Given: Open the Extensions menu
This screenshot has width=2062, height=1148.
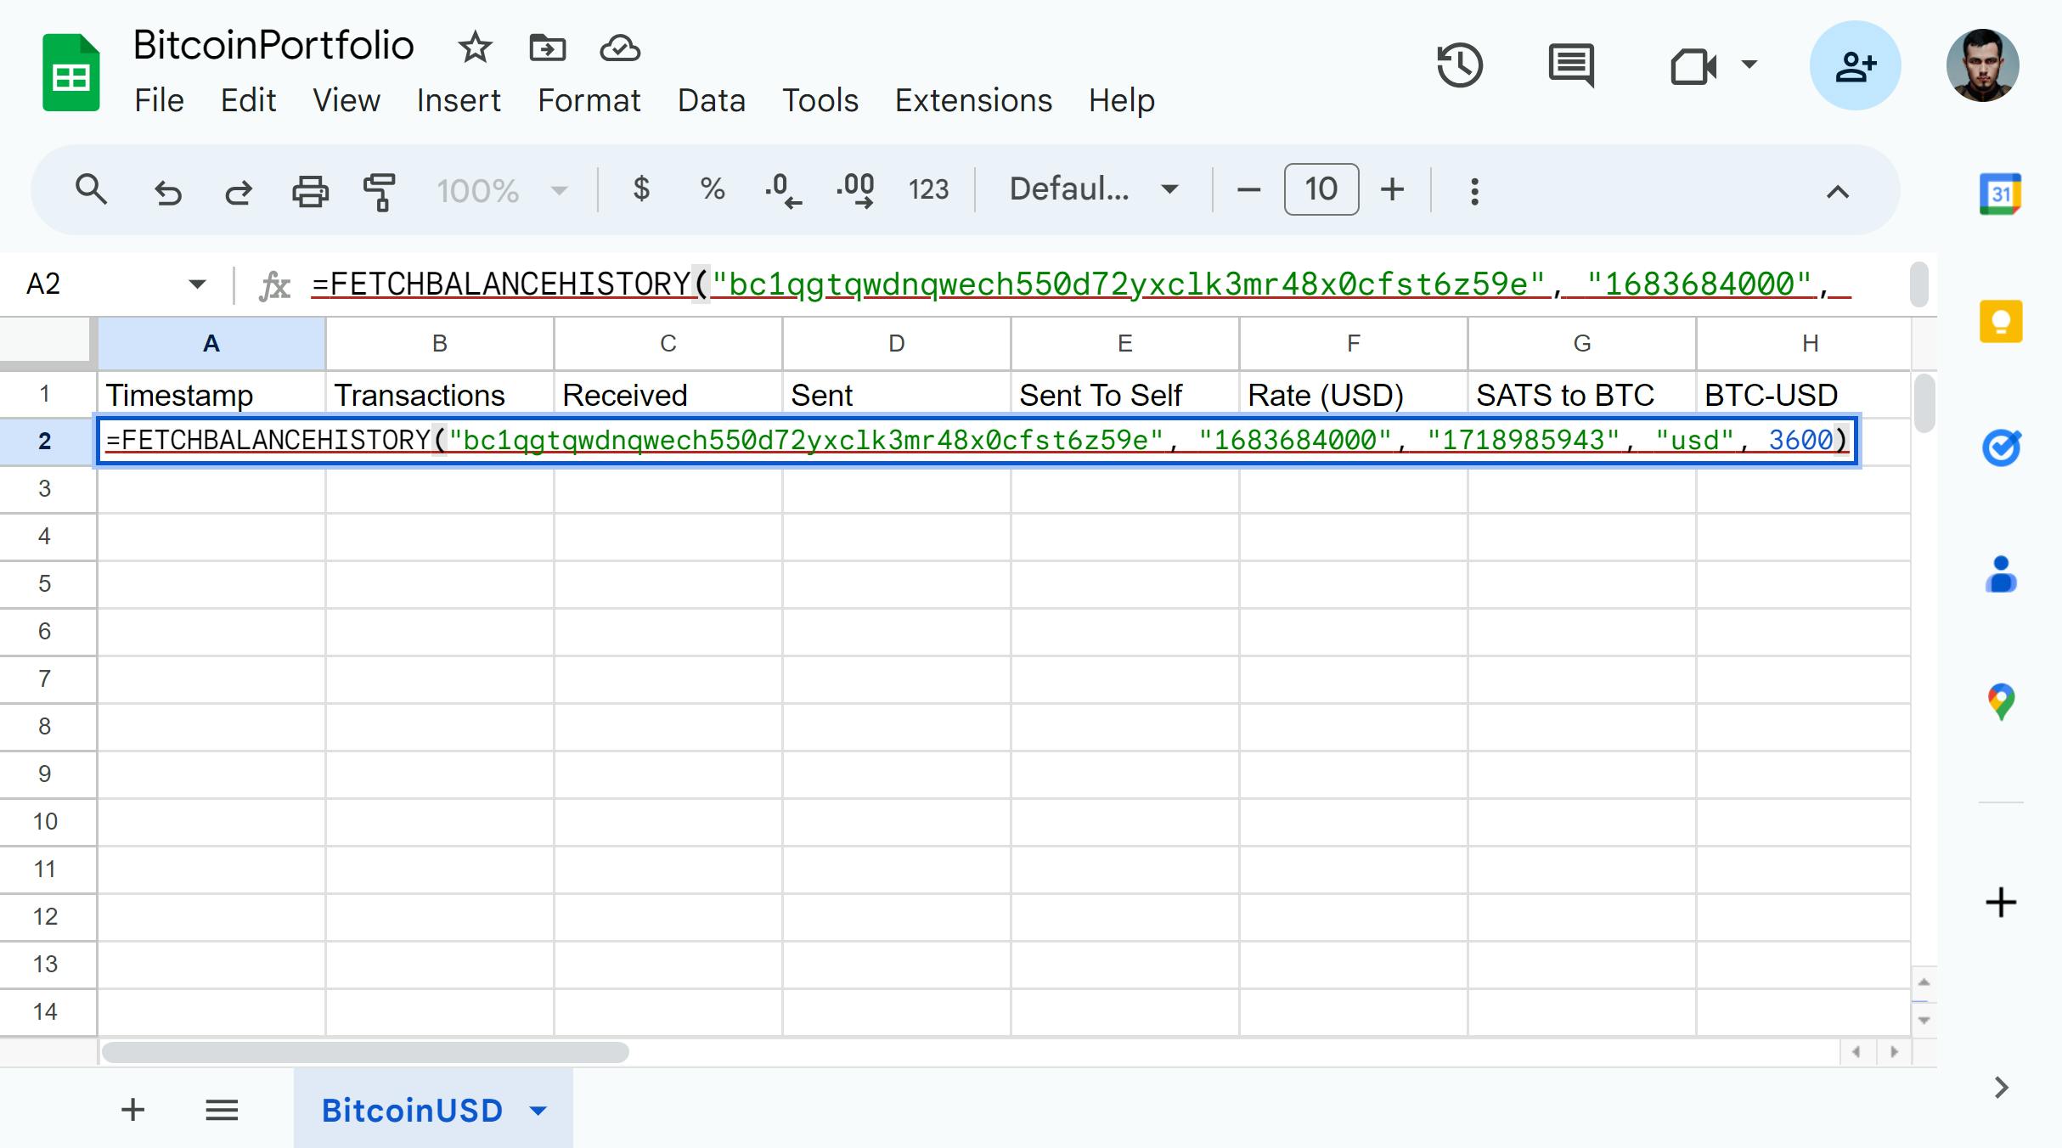Looking at the screenshot, I should point(972,100).
